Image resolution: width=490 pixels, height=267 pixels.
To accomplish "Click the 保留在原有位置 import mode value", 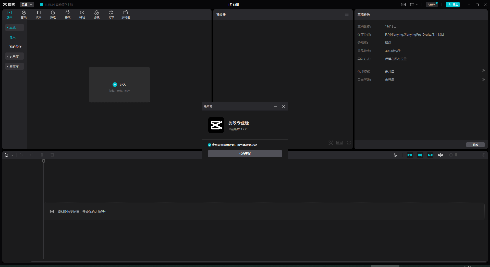I will (x=396, y=59).
